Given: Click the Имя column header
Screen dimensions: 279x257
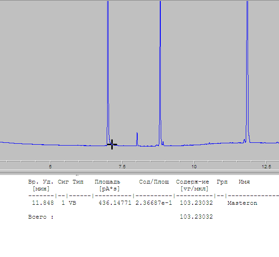Looking at the screenshot, I should (x=244, y=182).
